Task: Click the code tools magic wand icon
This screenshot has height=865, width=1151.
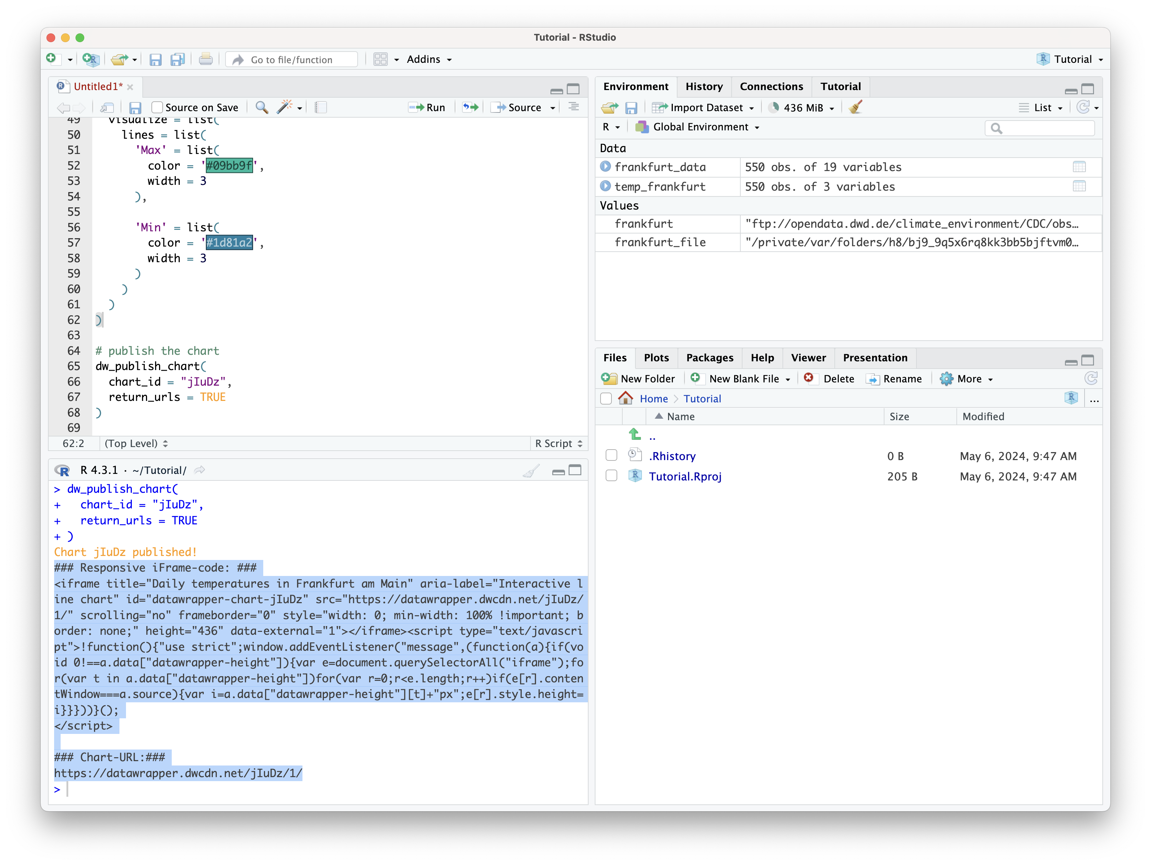Action: pos(284,107)
